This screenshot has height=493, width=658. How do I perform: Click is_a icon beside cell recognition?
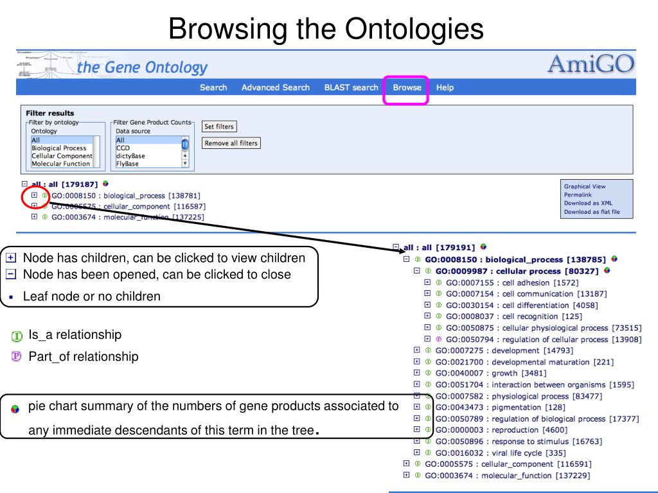click(x=438, y=316)
